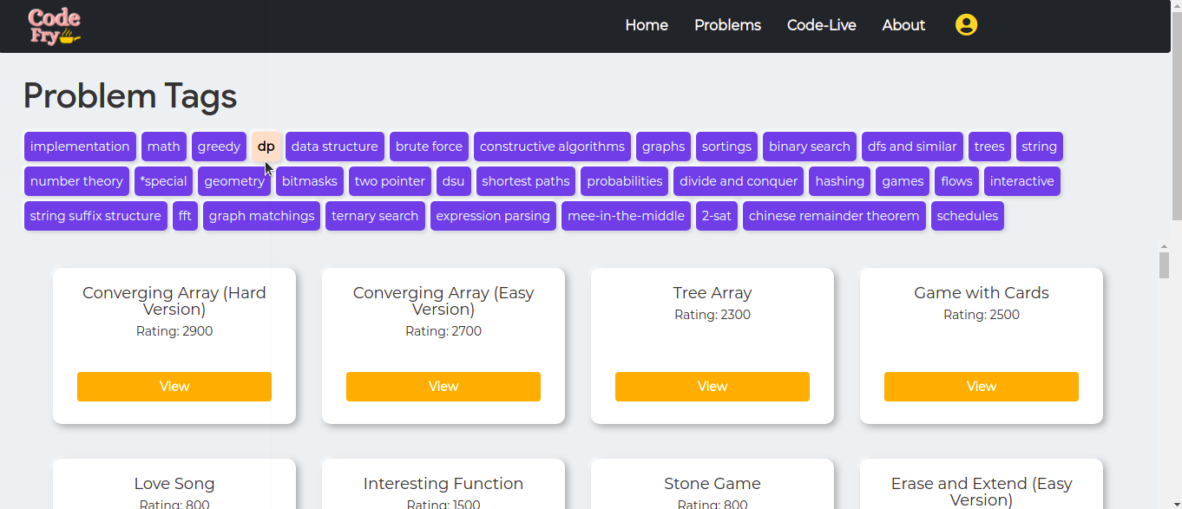Viewport: 1182px width, 509px height.
Task: View Converging Array (Hard Version) problem
Action: 174,387
